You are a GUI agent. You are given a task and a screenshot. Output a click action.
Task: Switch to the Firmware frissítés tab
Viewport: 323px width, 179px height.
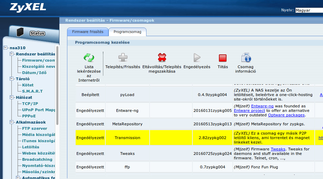[88, 32]
